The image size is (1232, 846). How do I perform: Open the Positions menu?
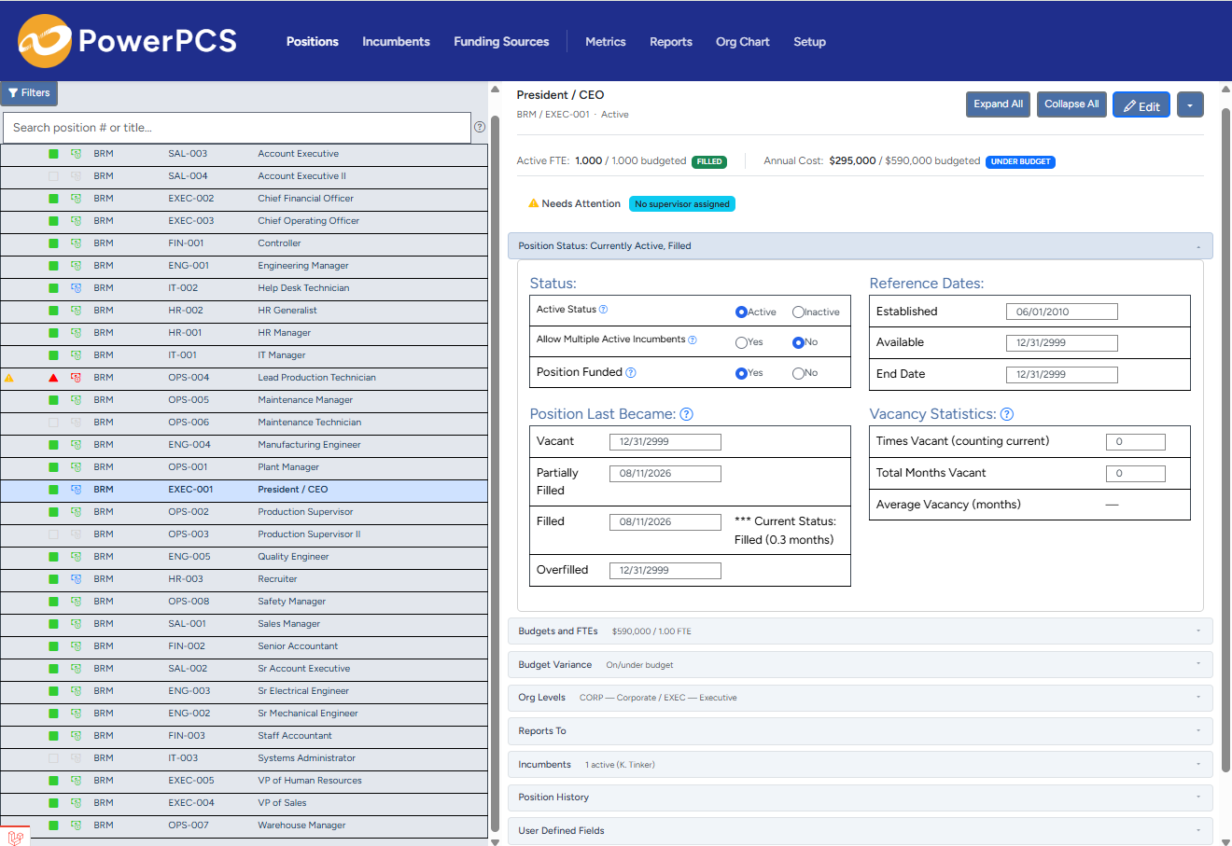click(313, 42)
